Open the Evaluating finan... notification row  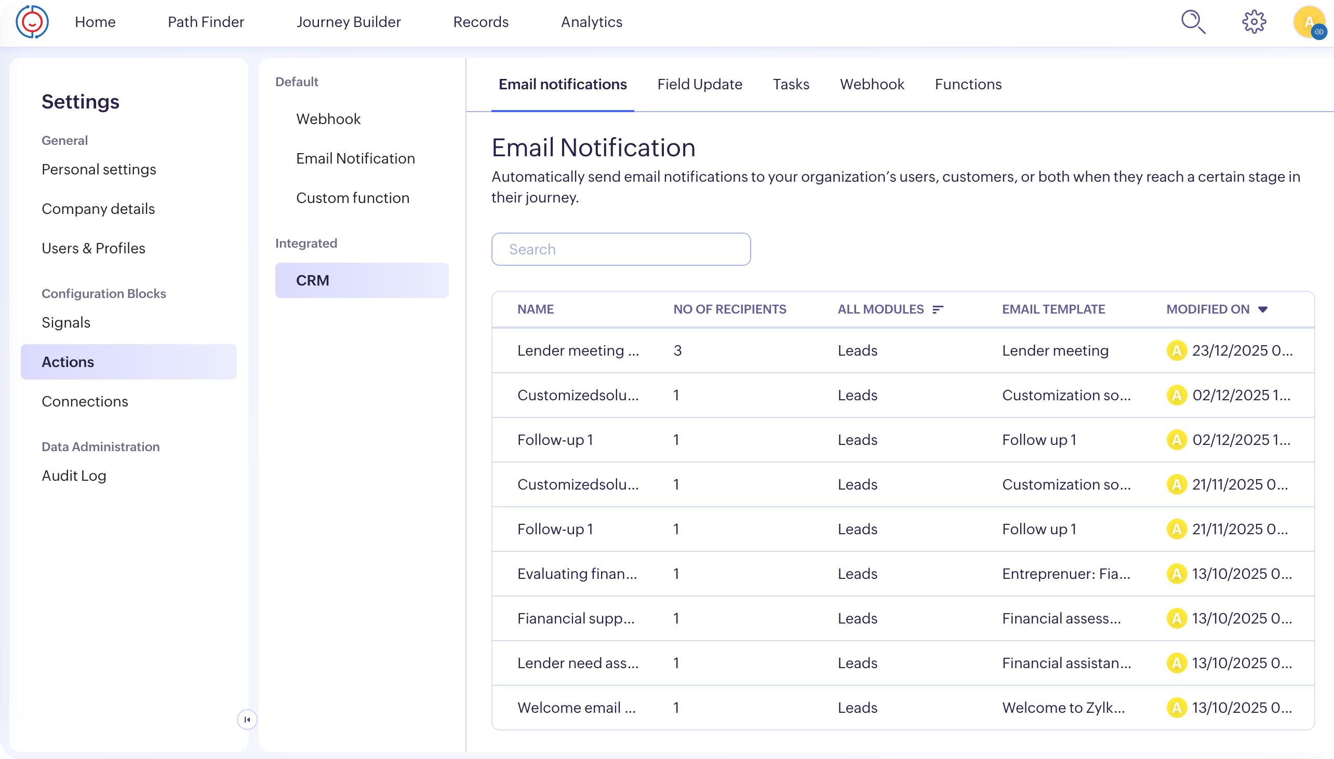pyautogui.click(x=577, y=574)
